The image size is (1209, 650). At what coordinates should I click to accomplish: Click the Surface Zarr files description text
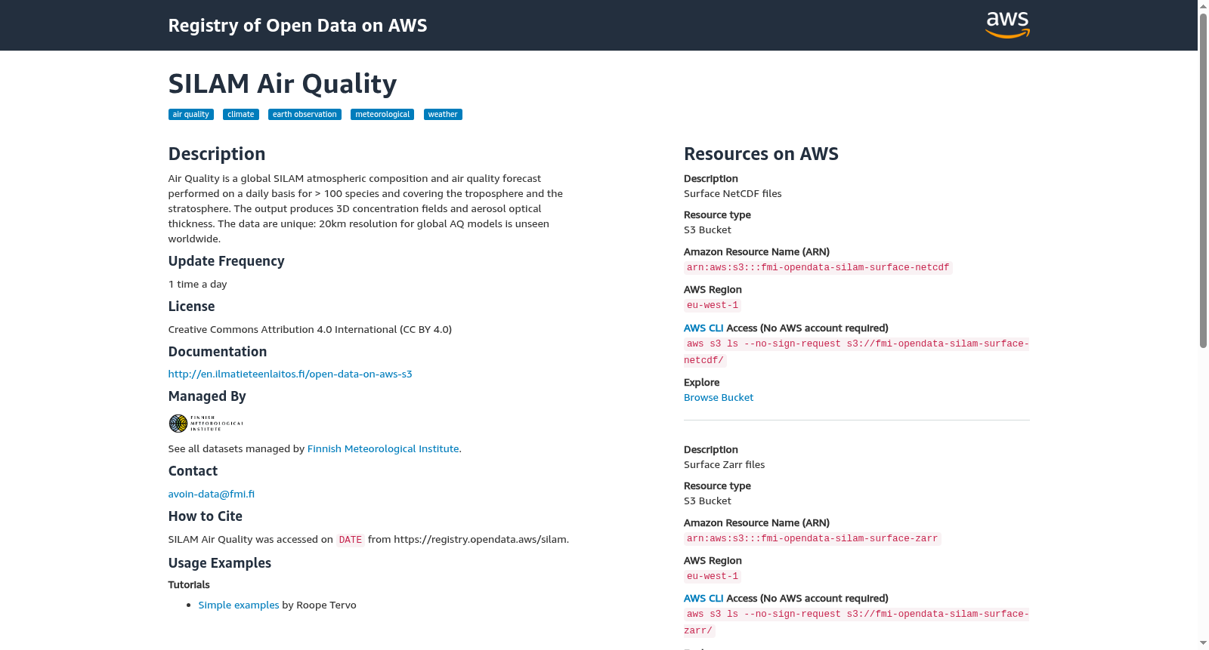point(724,464)
